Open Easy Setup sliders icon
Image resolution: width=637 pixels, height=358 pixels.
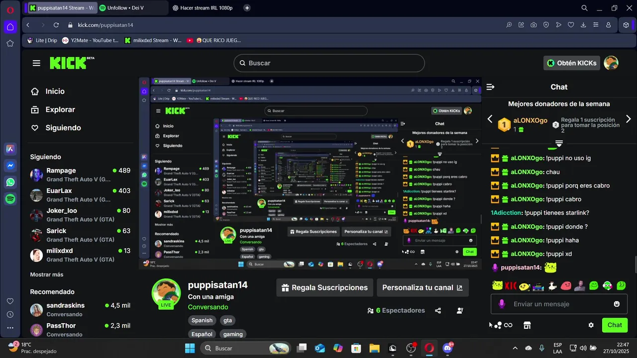pyautogui.click(x=596, y=25)
